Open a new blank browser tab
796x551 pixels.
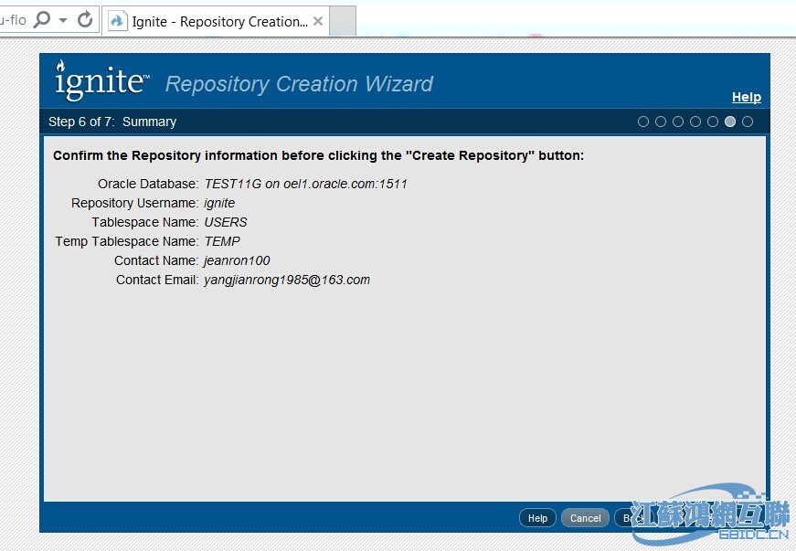click(x=343, y=21)
